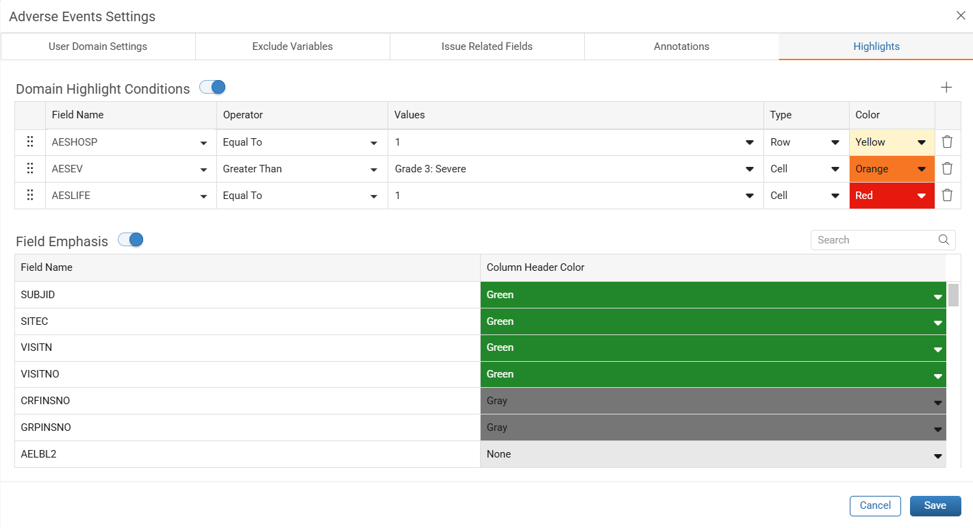Click the drag handle of AESLIFE row

coord(30,196)
